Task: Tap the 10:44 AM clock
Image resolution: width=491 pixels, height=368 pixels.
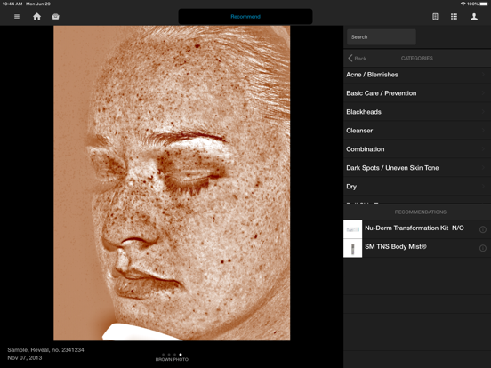Action: 12,4
